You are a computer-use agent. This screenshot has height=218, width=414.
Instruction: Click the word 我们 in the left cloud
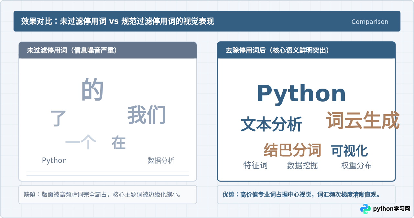(147, 115)
